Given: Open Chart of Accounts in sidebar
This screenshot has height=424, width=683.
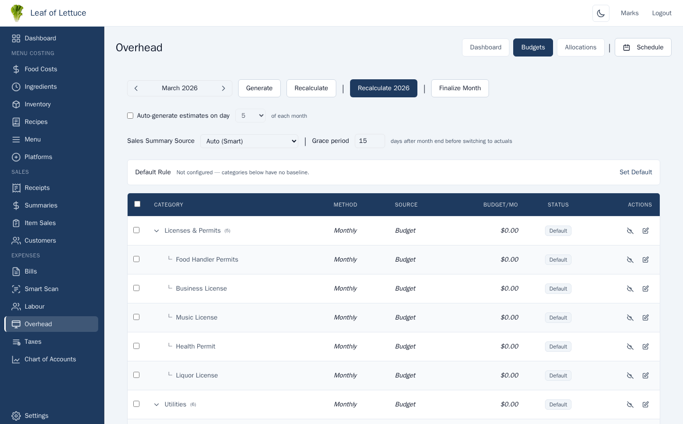Looking at the screenshot, I should tap(50, 359).
